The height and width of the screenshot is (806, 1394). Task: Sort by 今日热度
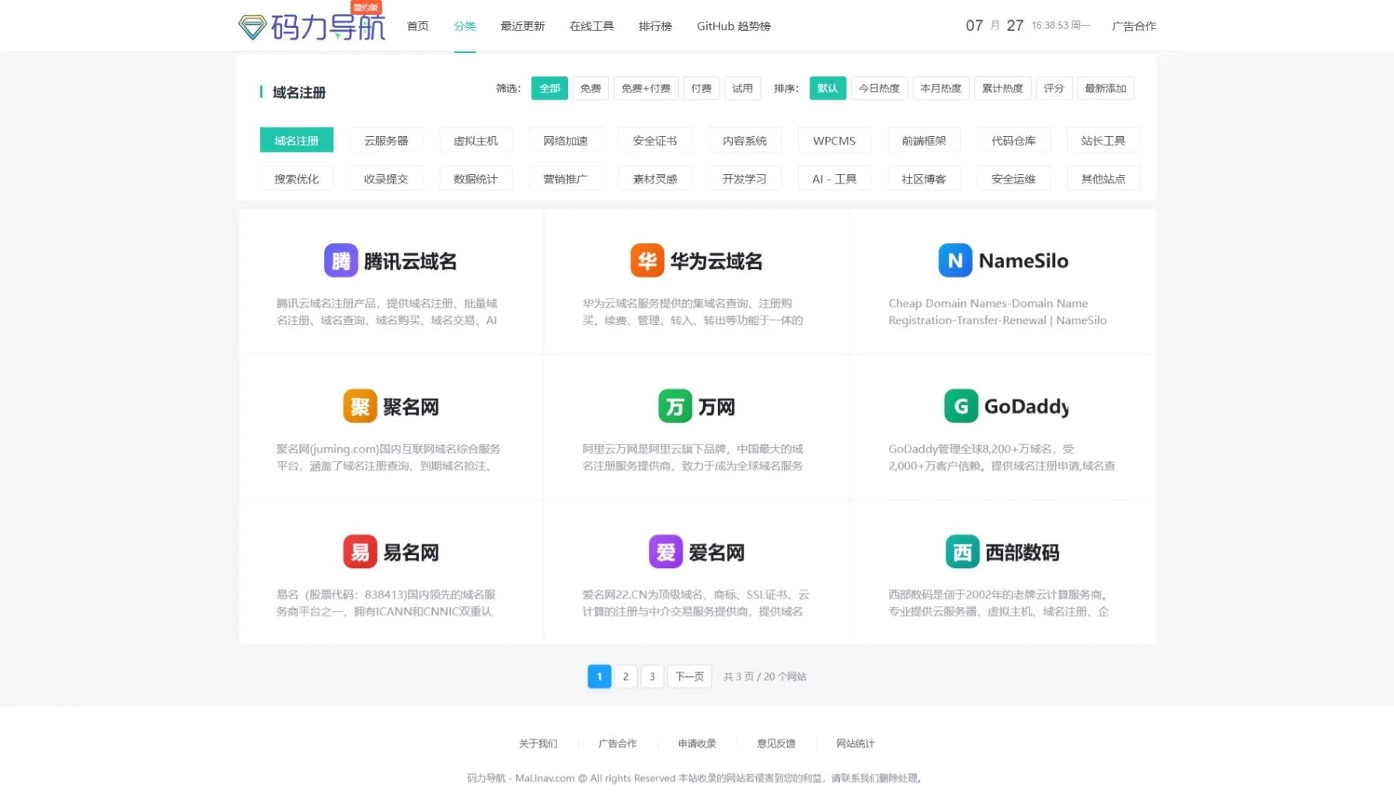879,88
